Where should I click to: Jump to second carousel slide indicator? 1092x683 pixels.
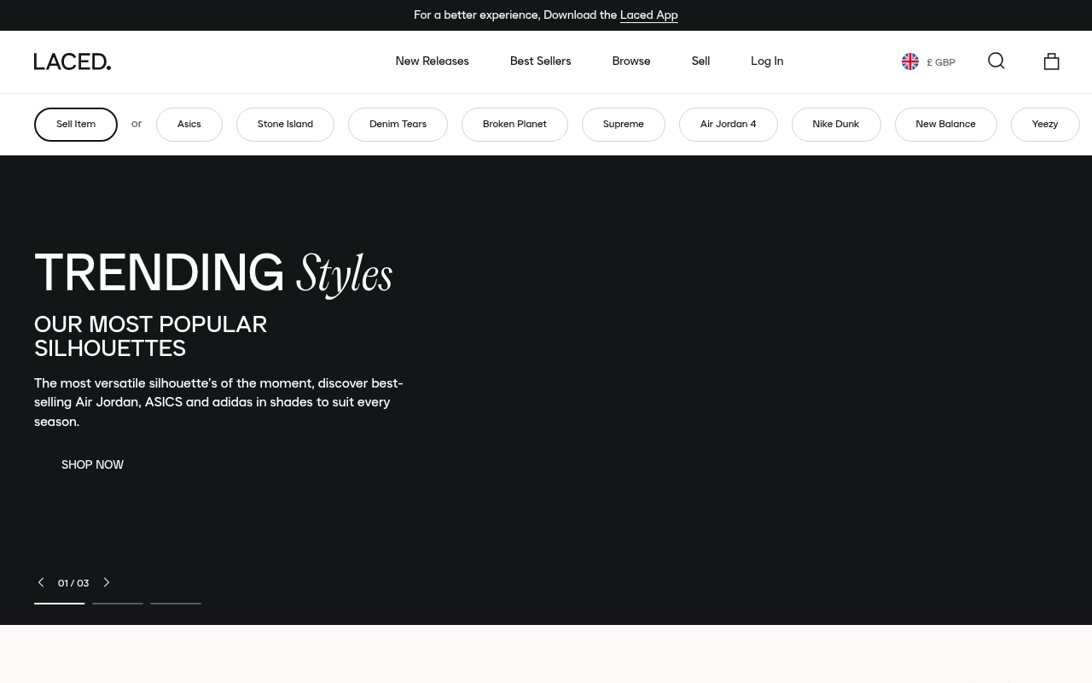point(118,603)
